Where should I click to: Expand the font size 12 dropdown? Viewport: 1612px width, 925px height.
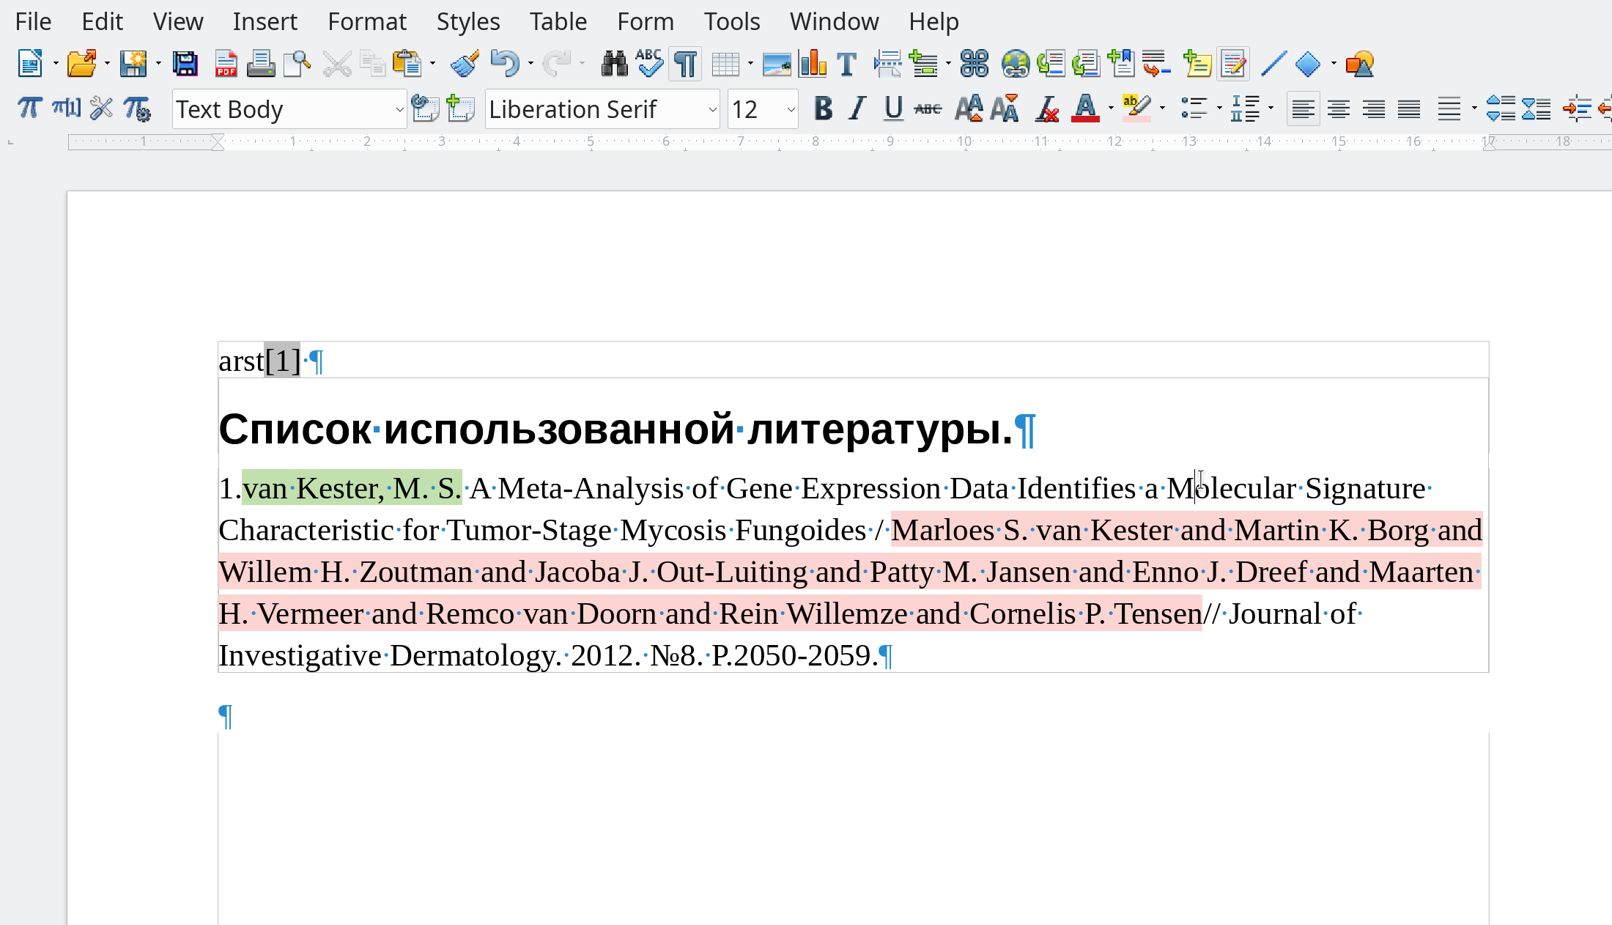791,110
